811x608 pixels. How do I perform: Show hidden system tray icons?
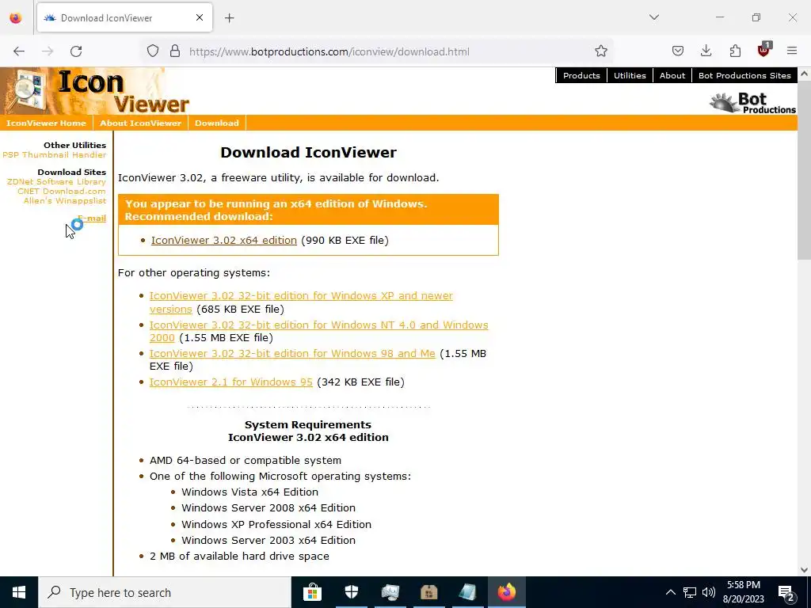(670, 592)
